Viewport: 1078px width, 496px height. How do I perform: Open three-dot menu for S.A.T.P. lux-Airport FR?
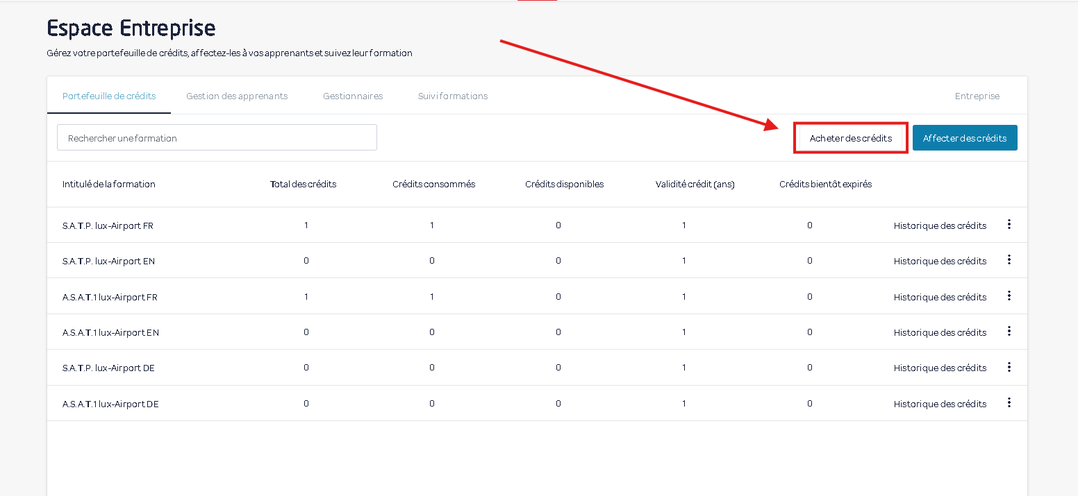(1009, 224)
